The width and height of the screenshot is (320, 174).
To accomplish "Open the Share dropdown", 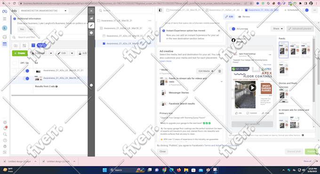I will tap(278, 29).
